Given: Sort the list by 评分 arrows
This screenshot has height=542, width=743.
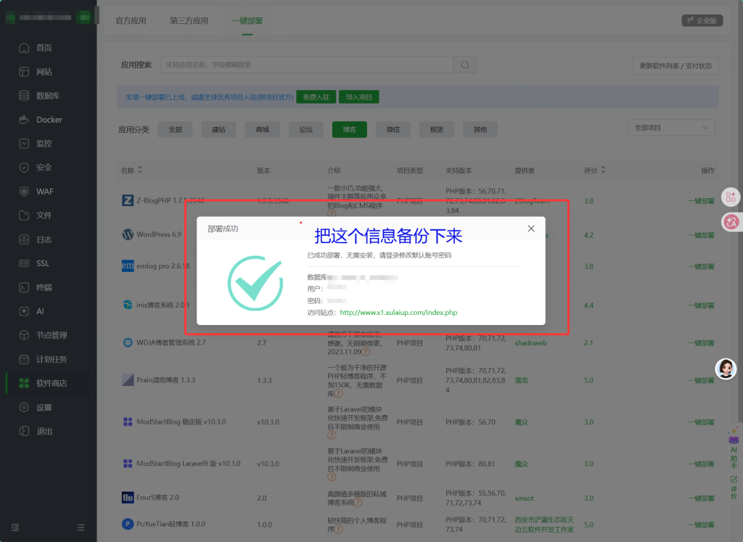Looking at the screenshot, I should pyautogui.click(x=603, y=170).
